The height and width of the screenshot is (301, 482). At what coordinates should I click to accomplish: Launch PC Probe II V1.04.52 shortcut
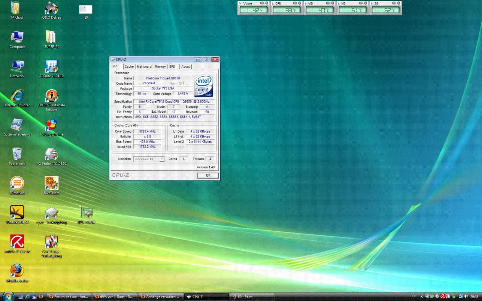coord(51,157)
